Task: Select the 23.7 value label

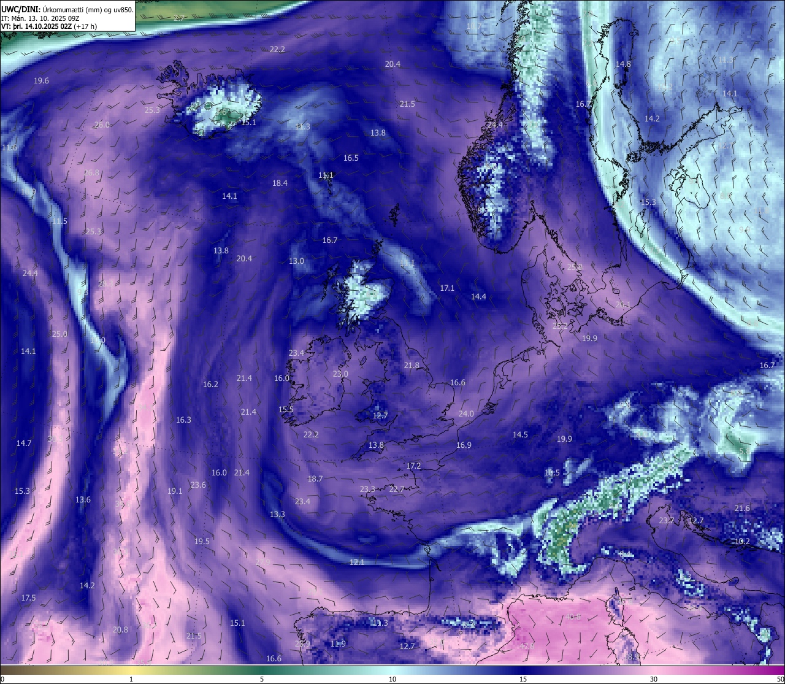Action: 666,520
